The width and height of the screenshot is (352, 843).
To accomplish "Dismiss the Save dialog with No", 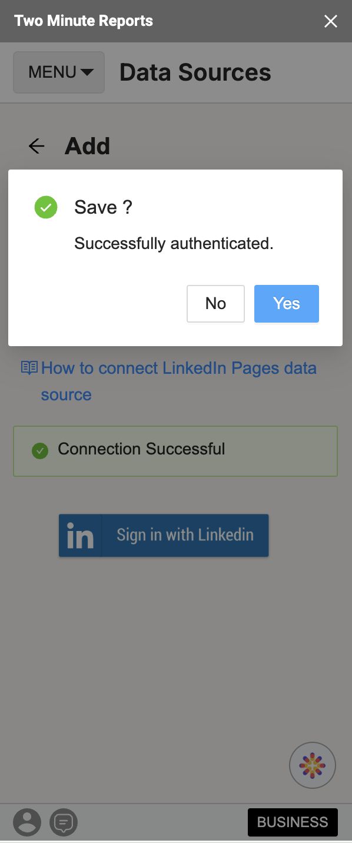I will tap(215, 304).
